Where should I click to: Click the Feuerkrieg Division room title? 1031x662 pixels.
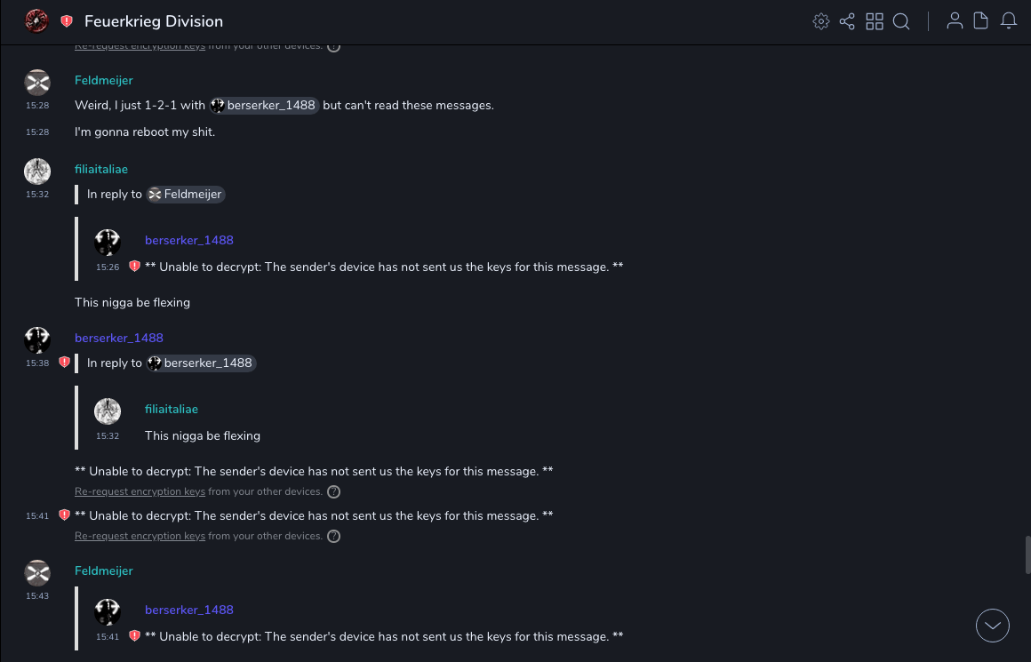tap(154, 21)
